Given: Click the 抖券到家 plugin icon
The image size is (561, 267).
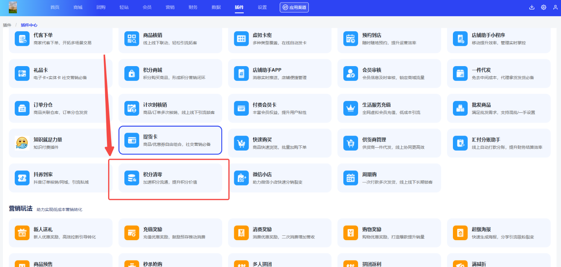Looking at the screenshot, I should [22, 178].
